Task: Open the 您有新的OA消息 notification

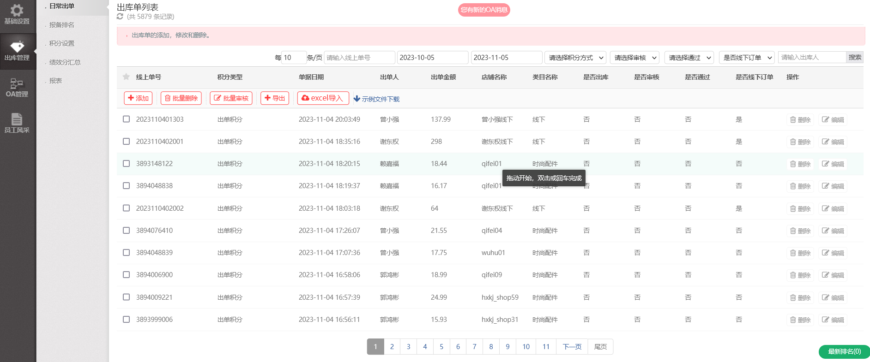Action: click(x=484, y=10)
